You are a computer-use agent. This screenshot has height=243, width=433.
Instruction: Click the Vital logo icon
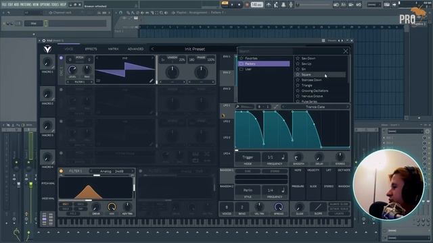[47, 49]
